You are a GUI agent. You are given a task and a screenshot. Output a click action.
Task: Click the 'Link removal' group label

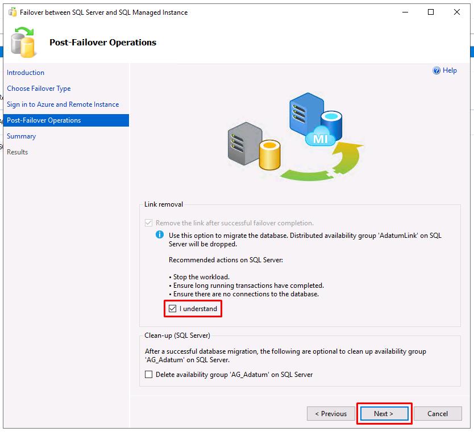click(x=164, y=204)
